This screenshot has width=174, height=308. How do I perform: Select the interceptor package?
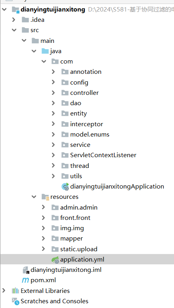point(86,124)
